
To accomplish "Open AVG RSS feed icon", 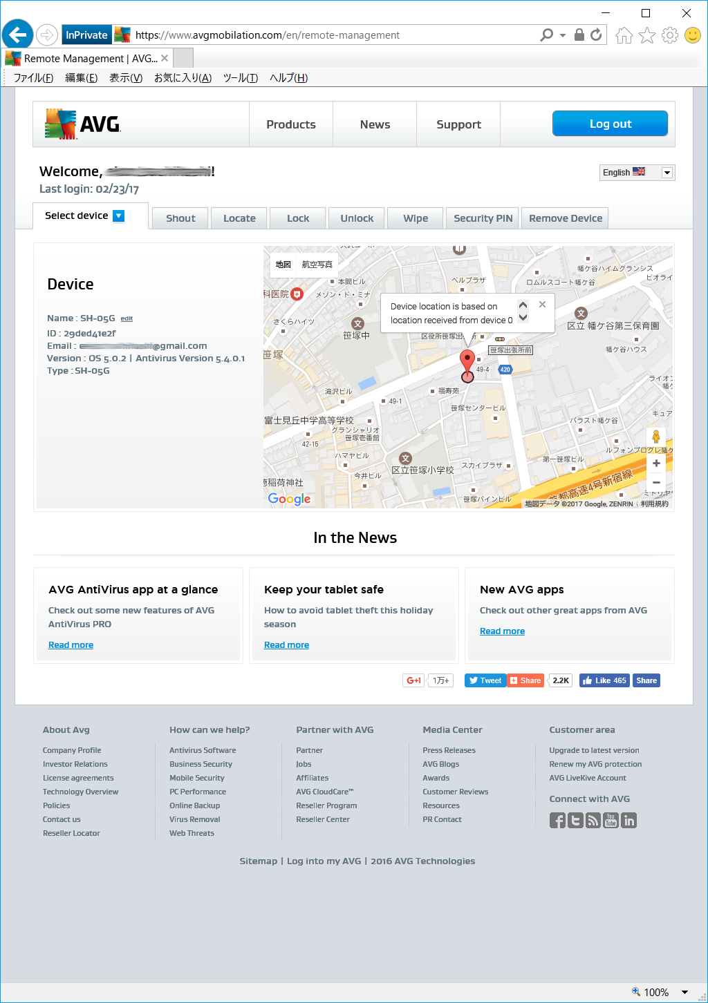I will [593, 820].
